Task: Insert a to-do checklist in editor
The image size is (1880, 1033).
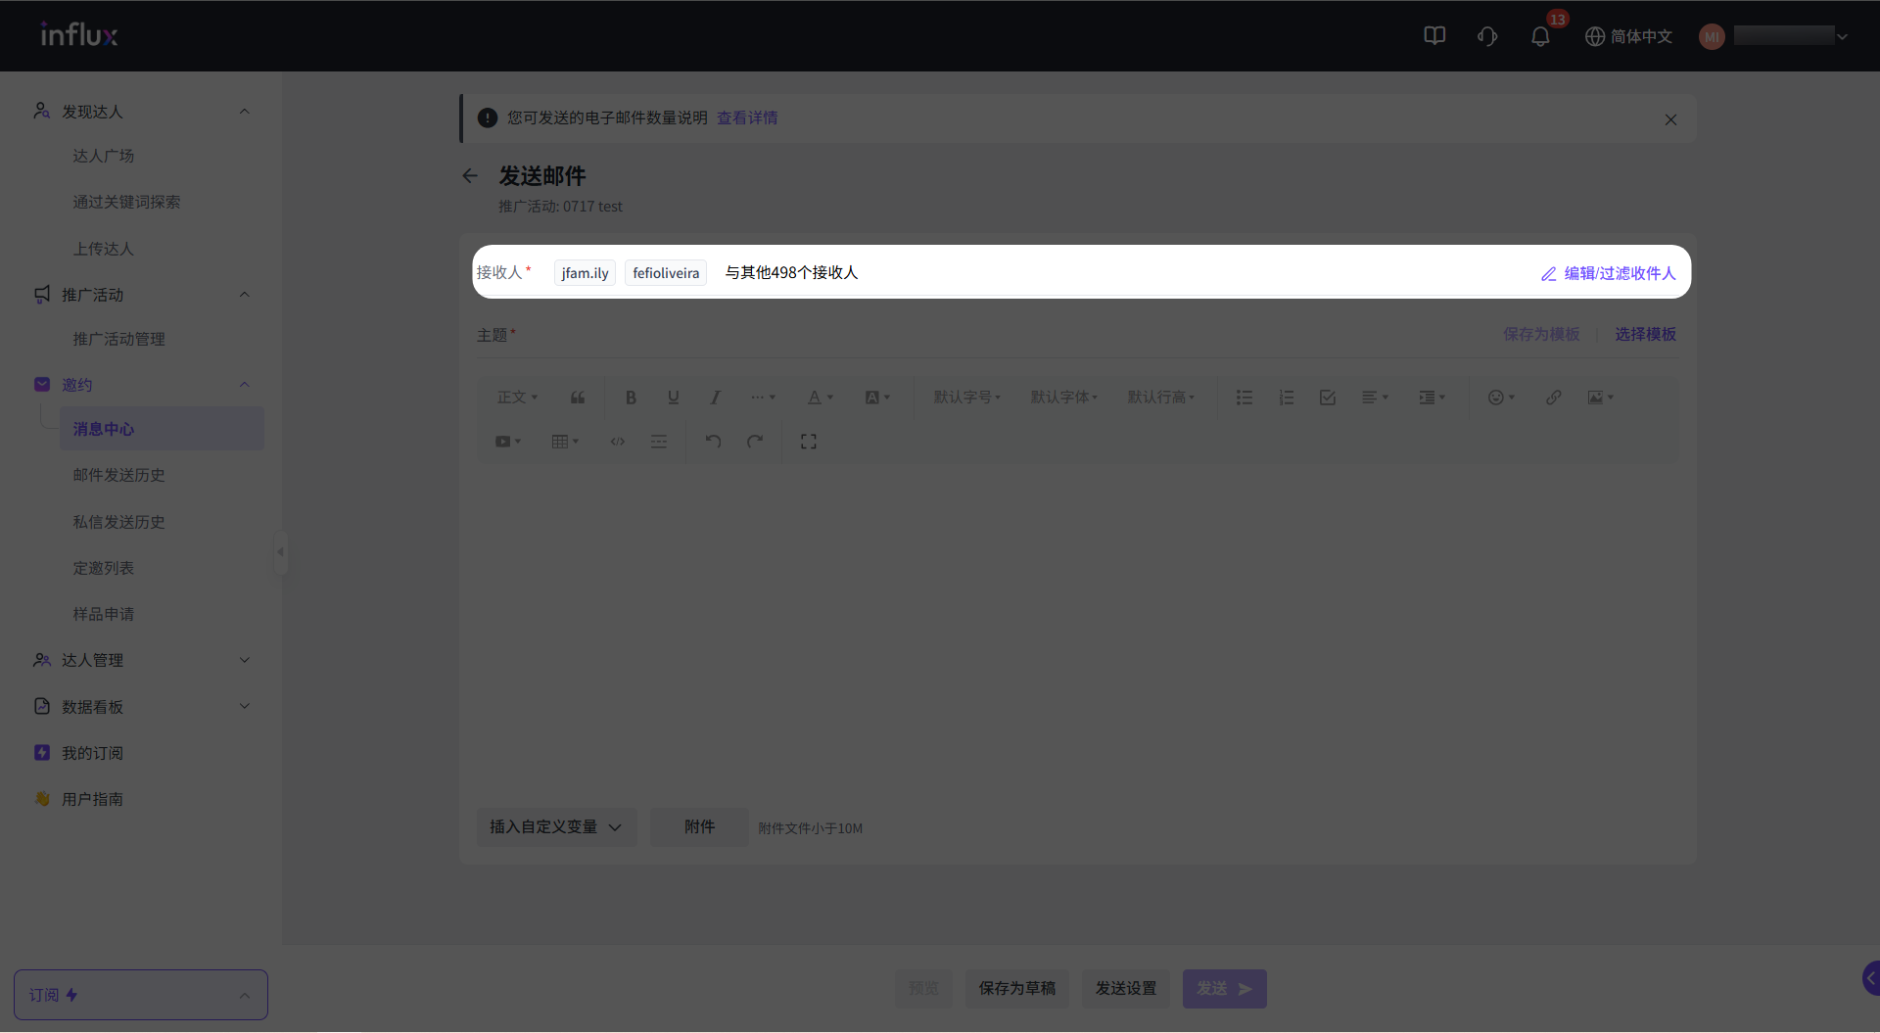Action: point(1327,398)
